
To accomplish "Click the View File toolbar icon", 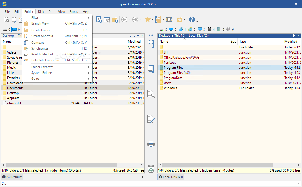I will 6,19.
